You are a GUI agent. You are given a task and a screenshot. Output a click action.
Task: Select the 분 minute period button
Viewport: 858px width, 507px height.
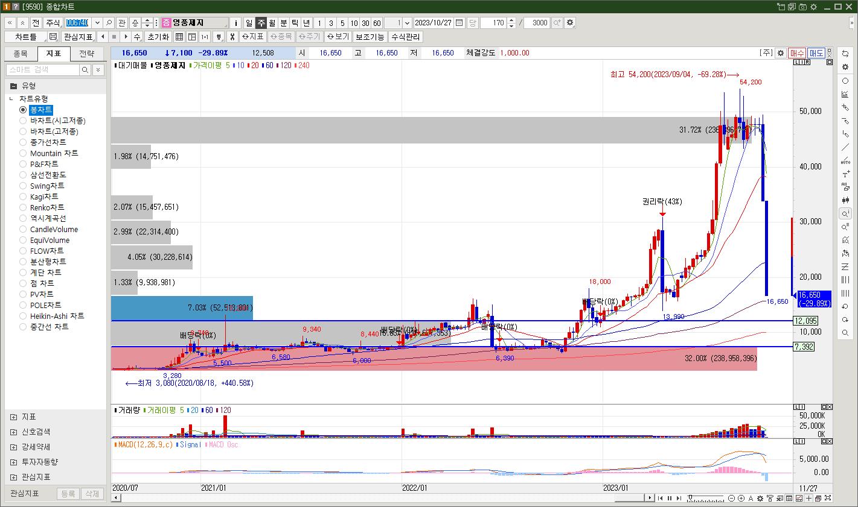point(284,22)
